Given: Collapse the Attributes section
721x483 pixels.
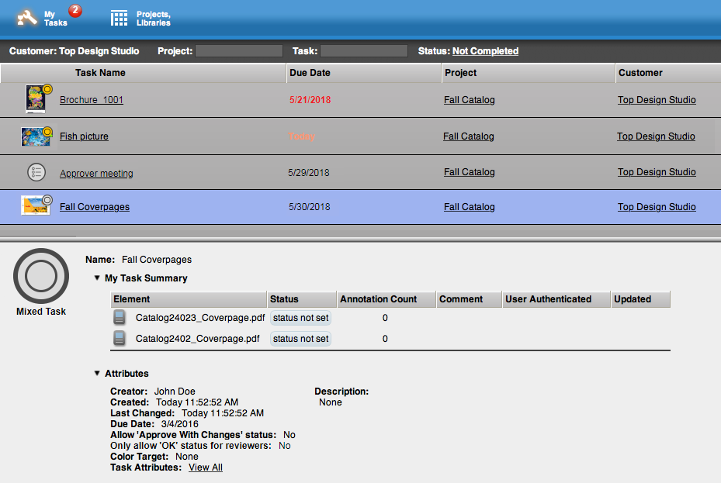Looking at the screenshot, I should pos(97,374).
